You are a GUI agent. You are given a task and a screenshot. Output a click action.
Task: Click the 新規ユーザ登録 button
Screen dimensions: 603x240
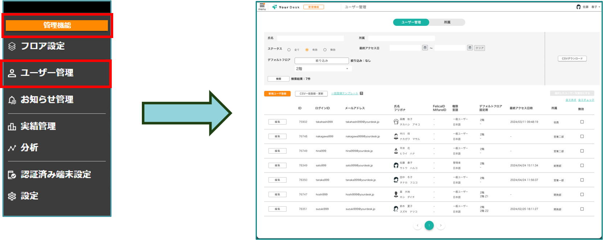pos(277,94)
